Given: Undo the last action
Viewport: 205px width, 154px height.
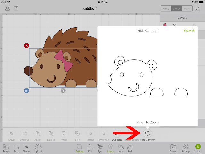Looking at the screenshot, I should 120,148.
